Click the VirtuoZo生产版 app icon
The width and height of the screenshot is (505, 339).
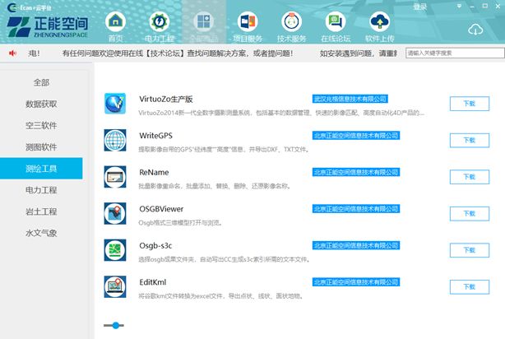pos(115,104)
